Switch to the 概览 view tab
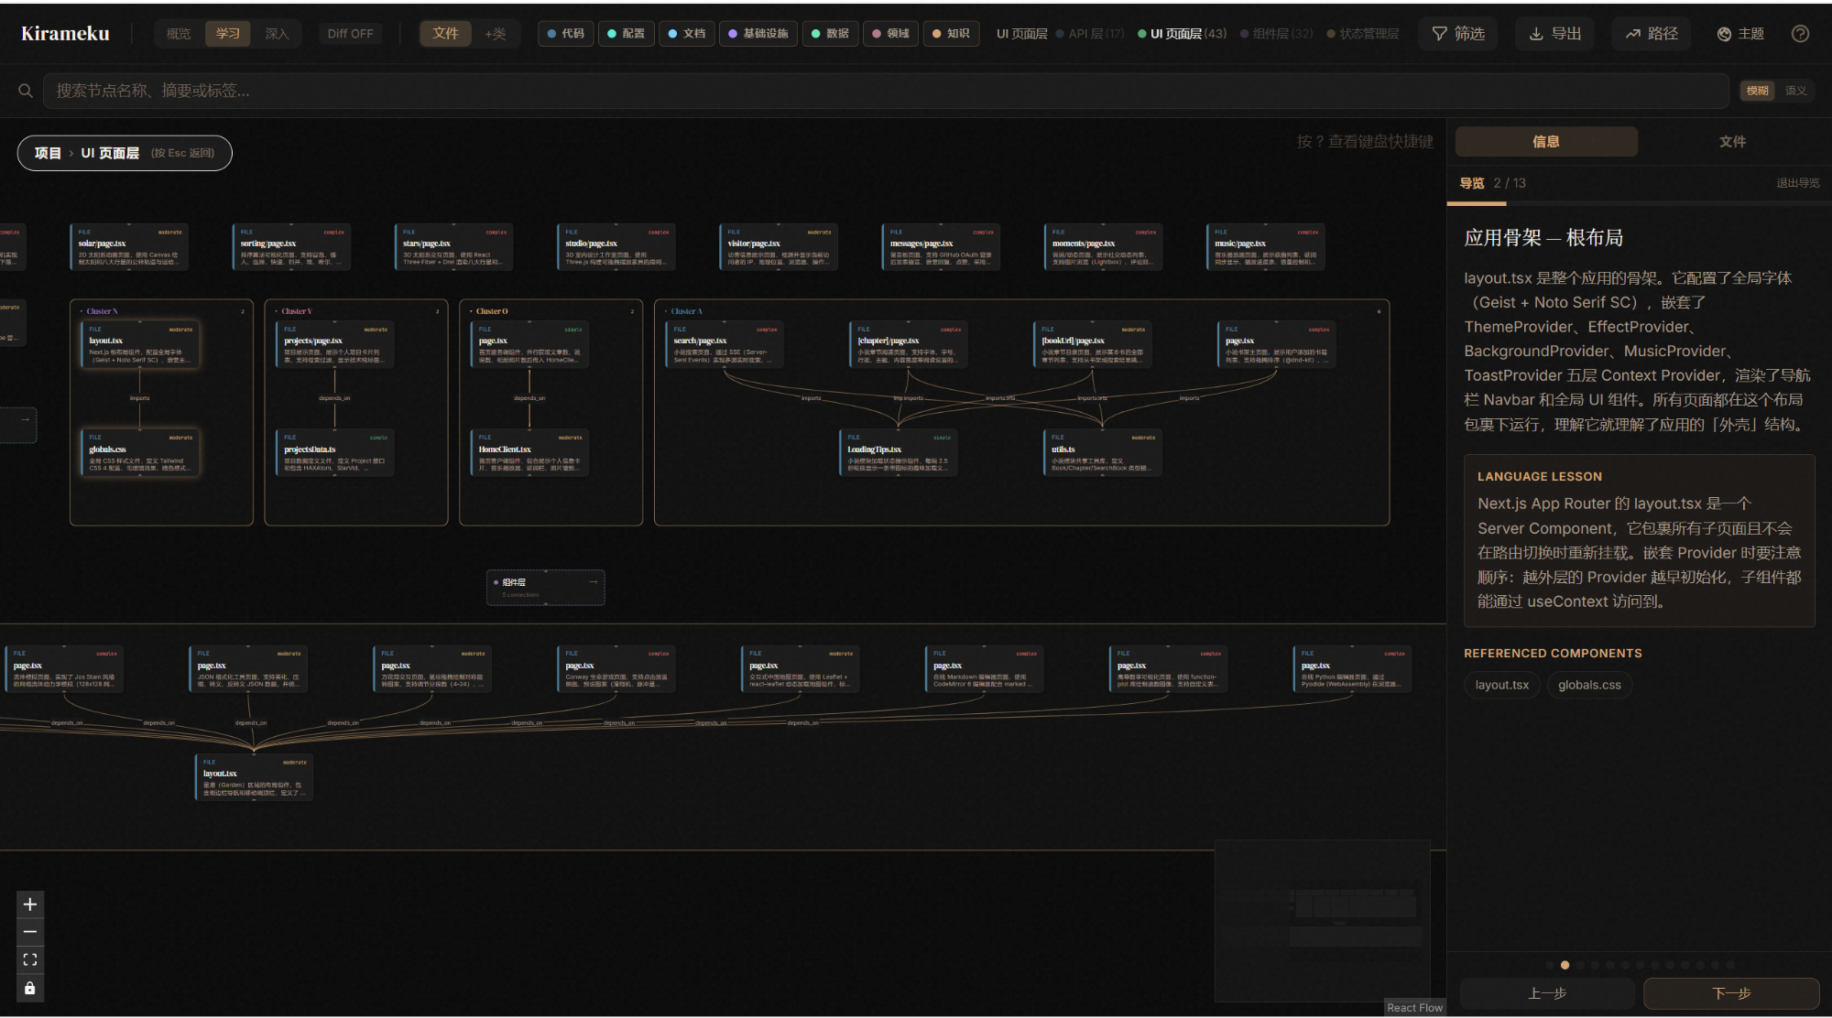The image size is (1832, 1018). tap(179, 34)
